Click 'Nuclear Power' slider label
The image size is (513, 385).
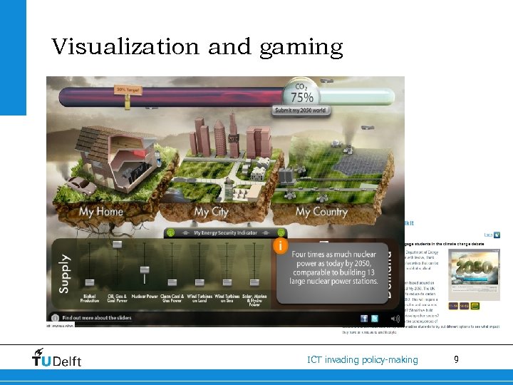pos(145,297)
